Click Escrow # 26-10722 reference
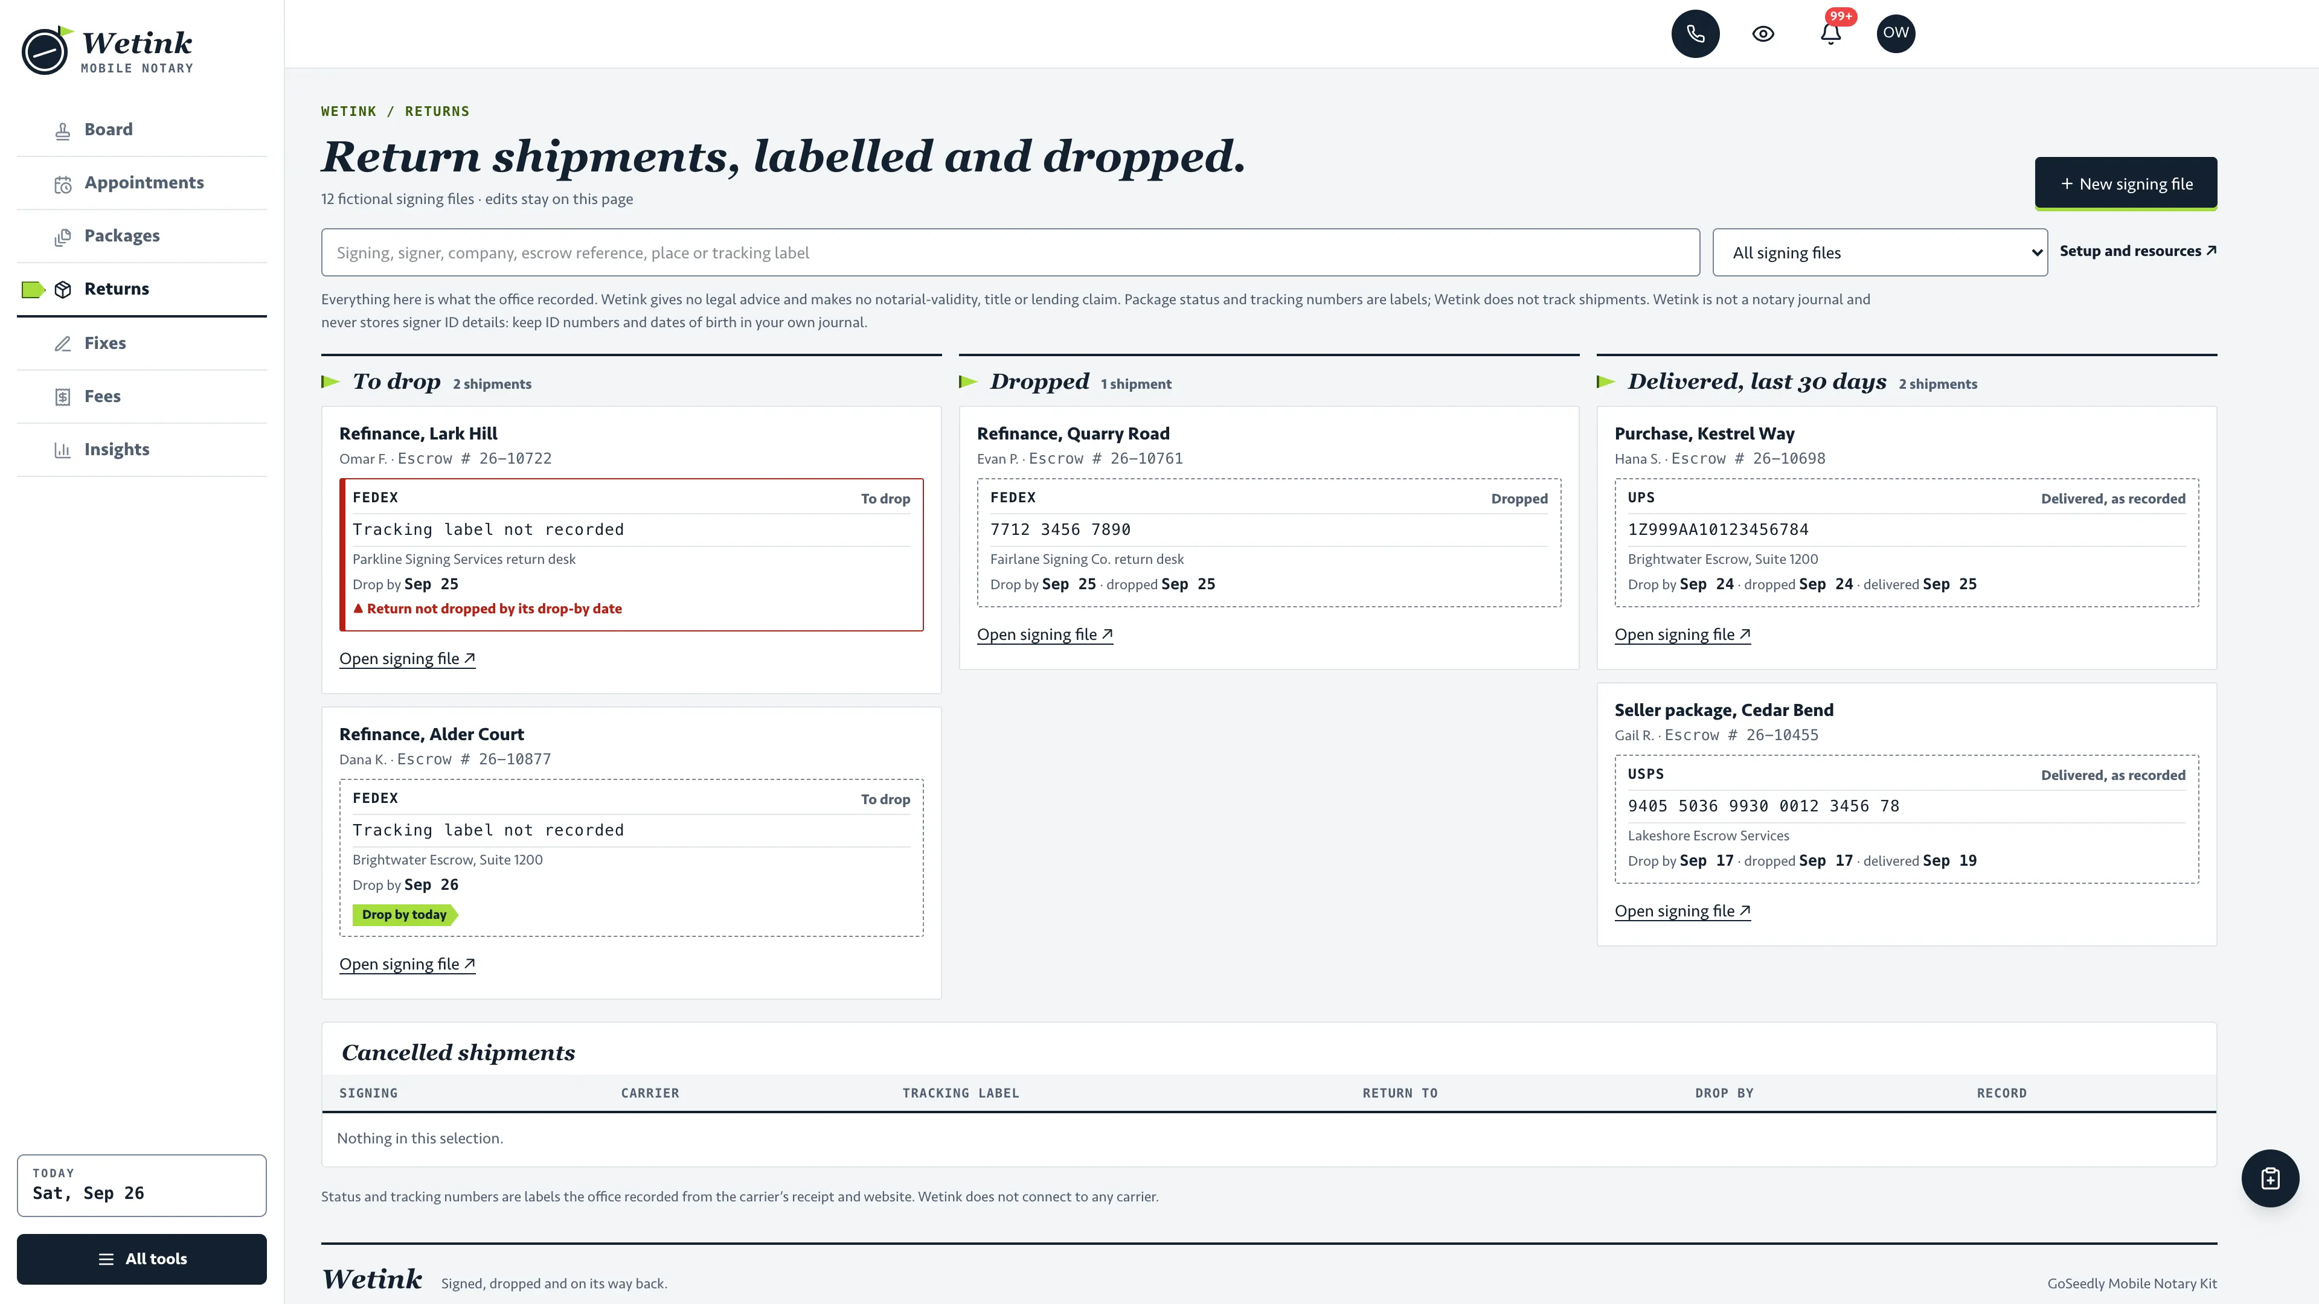Image resolution: width=2319 pixels, height=1304 pixels. click(x=475, y=458)
